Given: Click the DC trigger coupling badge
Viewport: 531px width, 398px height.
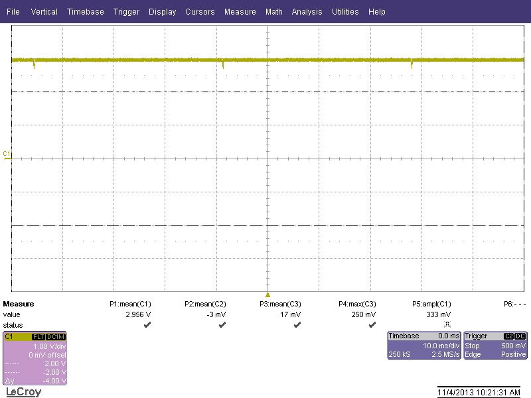Looking at the screenshot, I should pyautogui.click(x=520, y=336).
